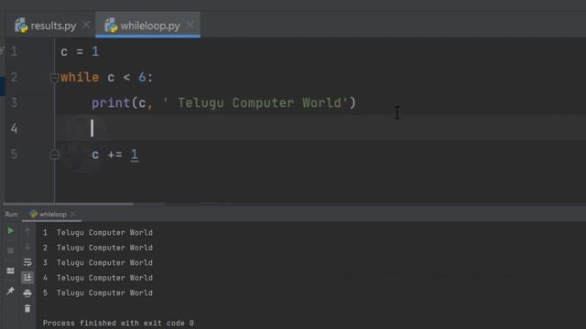Click the 'Run:' panel label

pos(11,215)
